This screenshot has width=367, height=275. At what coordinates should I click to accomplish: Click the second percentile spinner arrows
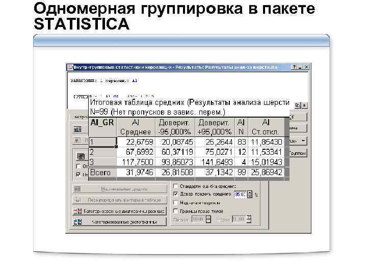(x=249, y=219)
